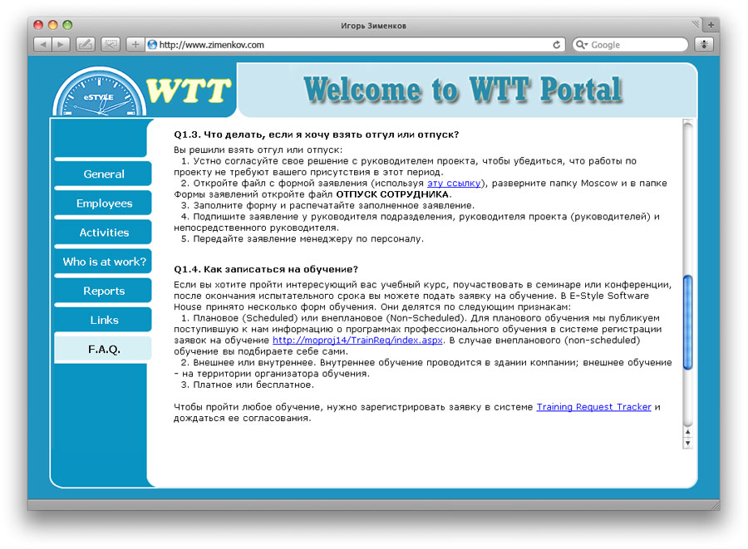Open the Employees menu item

click(104, 203)
